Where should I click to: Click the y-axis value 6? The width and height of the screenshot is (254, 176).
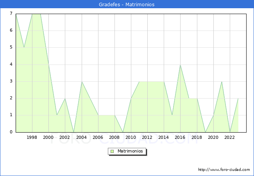(x=11, y=30)
